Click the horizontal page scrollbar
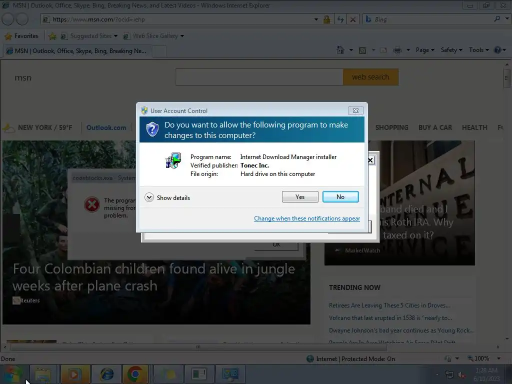 click(198, 347)
